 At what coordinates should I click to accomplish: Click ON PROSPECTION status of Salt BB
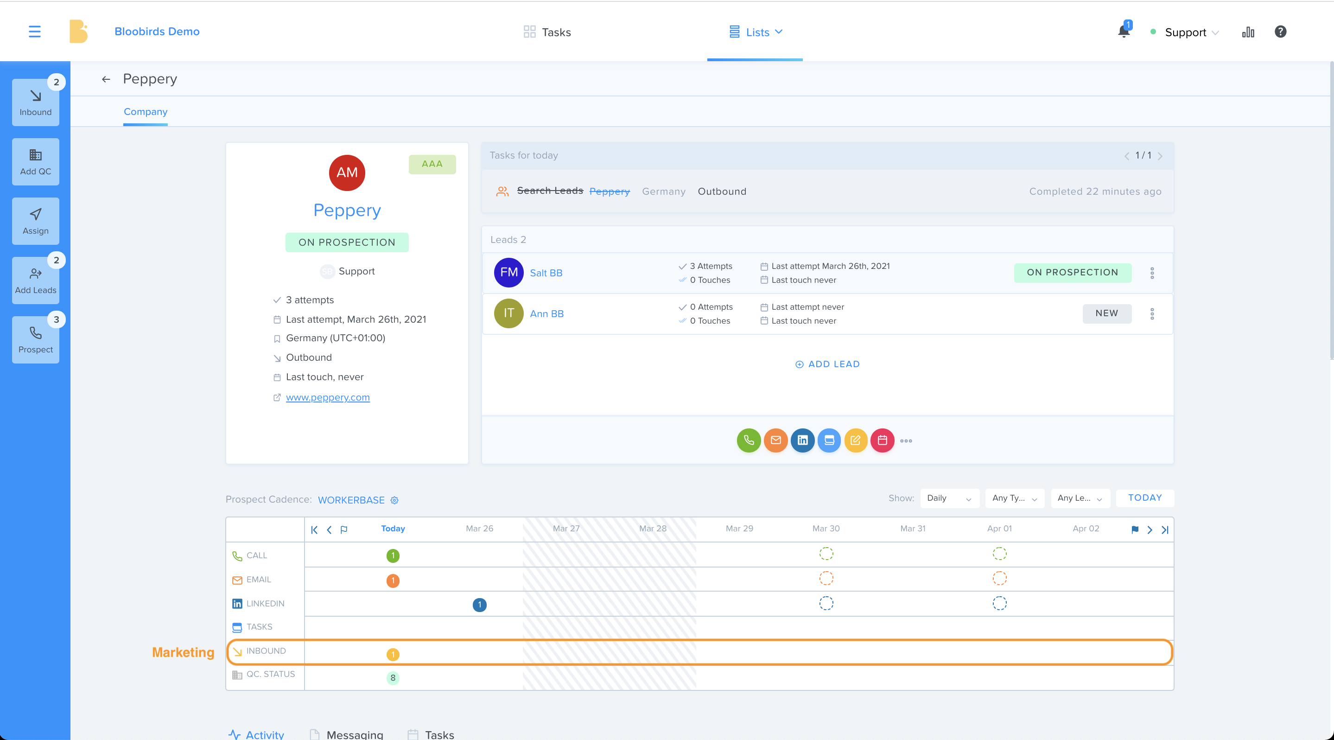[1073, 273]
